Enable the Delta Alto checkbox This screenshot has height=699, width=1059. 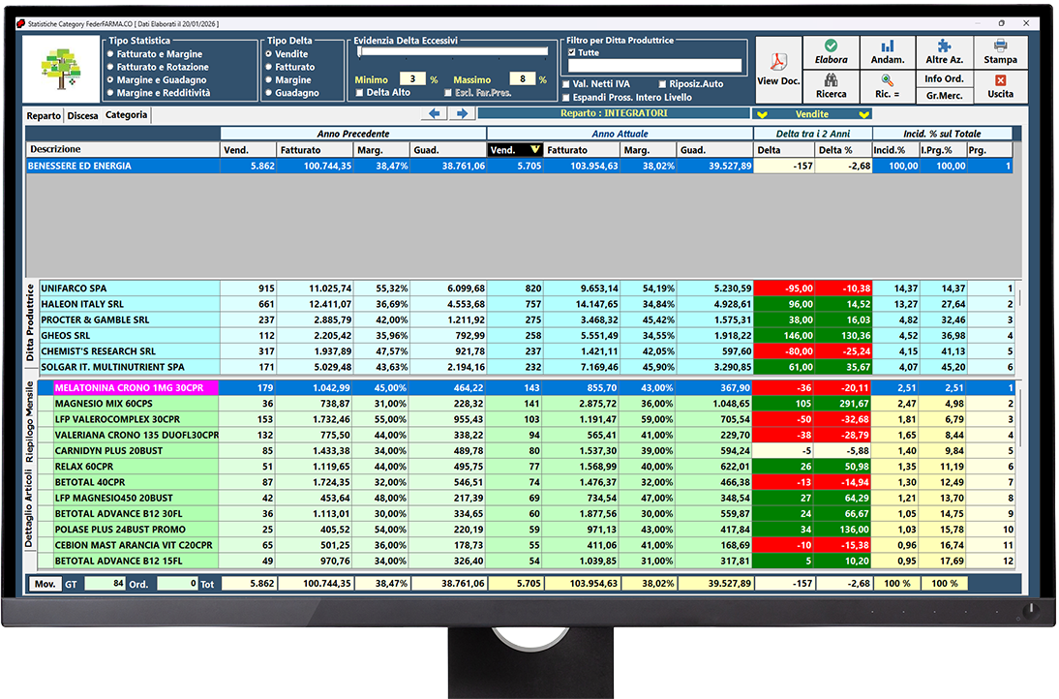[x=360, y=93]
